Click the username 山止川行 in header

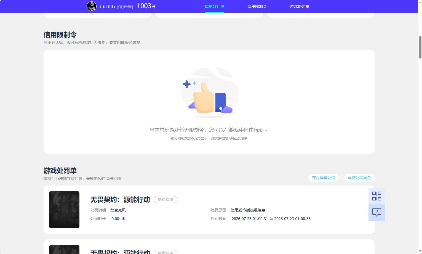(x=108, y=6)
